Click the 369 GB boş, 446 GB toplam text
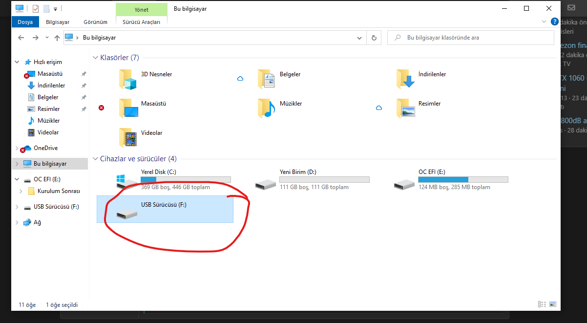The width and height of the screenshot is (587, 323). pos(175,187)
